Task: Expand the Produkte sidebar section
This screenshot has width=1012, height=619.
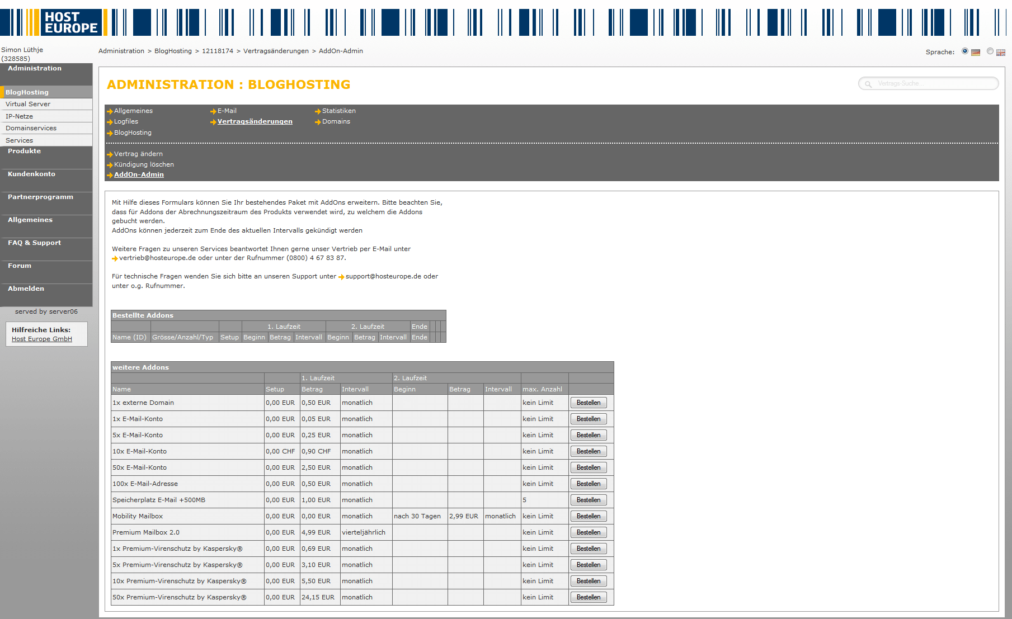Action: coord(25,152)
